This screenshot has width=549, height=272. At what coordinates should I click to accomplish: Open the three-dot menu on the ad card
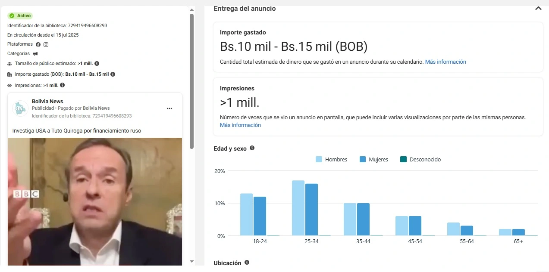(170, 108)
